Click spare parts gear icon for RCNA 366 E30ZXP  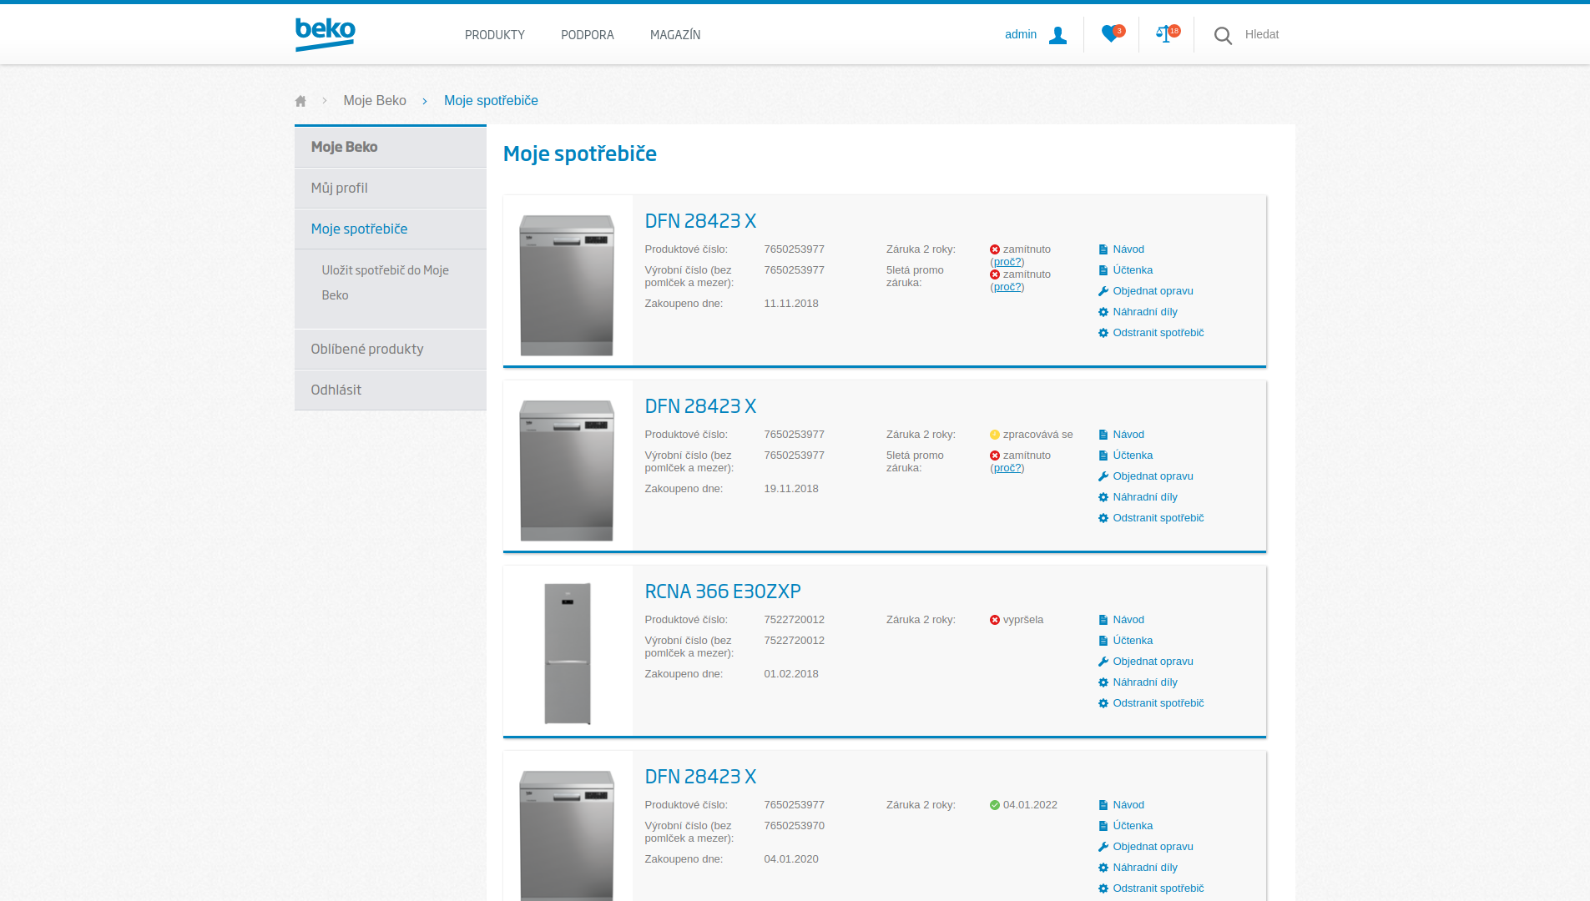click(x=1103, y=682)
